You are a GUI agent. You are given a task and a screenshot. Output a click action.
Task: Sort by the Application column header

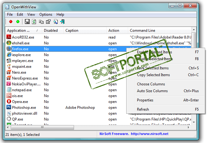(24, 31)
